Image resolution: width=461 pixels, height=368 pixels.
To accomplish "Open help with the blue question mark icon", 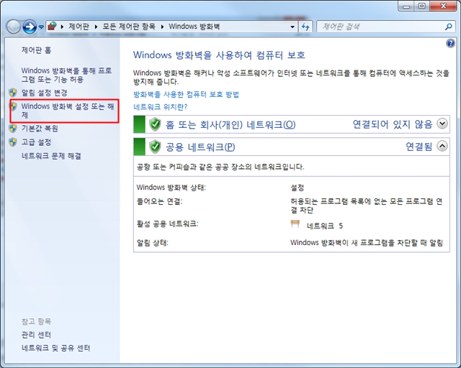I will point(450,44).
